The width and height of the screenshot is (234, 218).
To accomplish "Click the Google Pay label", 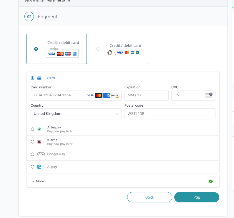I will [56, 154].
